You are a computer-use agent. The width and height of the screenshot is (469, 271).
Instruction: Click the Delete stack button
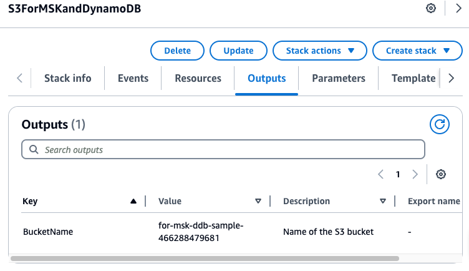click(x=177, y=51)
